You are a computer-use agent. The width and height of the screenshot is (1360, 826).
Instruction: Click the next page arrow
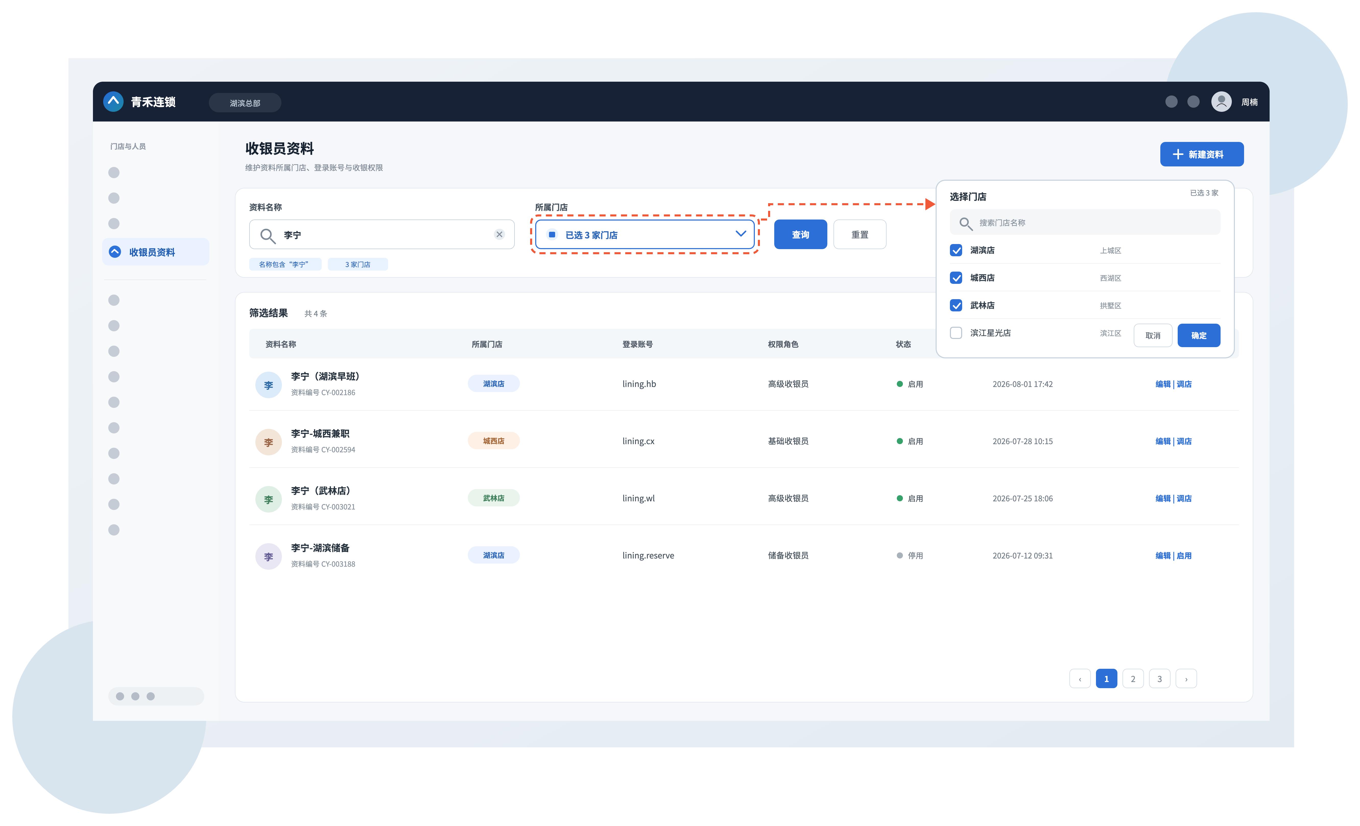click(1186, 679)
